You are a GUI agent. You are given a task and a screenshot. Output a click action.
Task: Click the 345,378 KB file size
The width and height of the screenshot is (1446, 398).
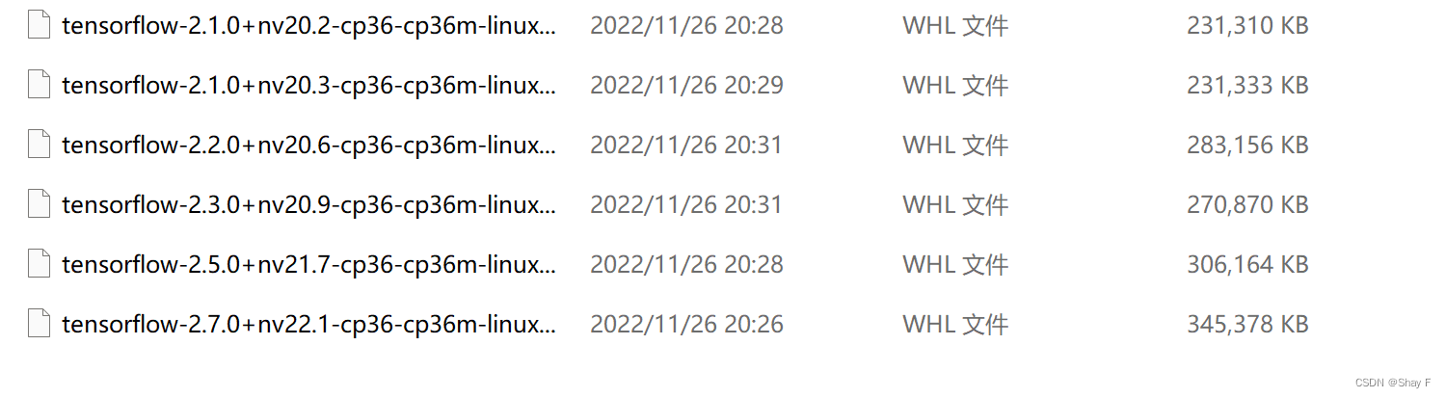[x=1247, y=325]
